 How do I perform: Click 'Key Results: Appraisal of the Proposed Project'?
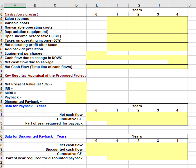(45, 75)
